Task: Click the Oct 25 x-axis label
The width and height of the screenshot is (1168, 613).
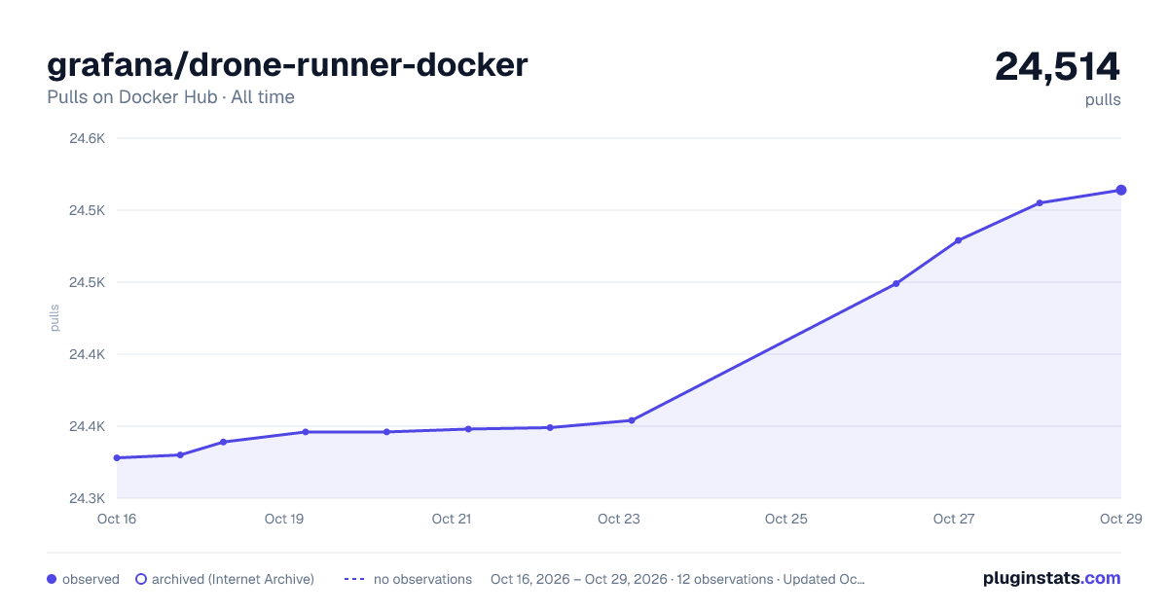Action: (x=786, y=519)
